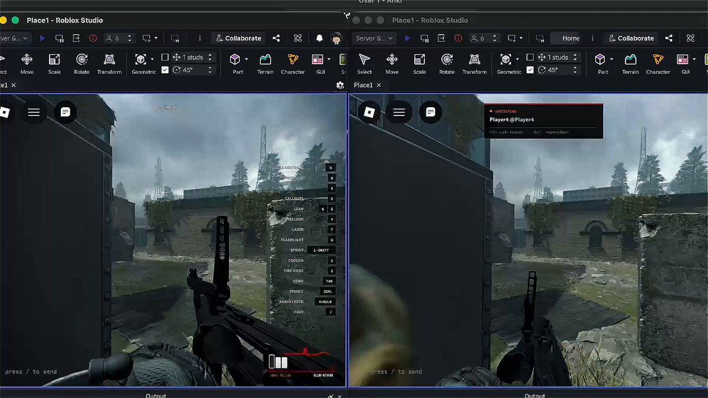Image resolution: width=708 pixels, height=398 pixels.
Task: Open Geometric mode dropdown arrow in left window
Action: pos(152,59)
